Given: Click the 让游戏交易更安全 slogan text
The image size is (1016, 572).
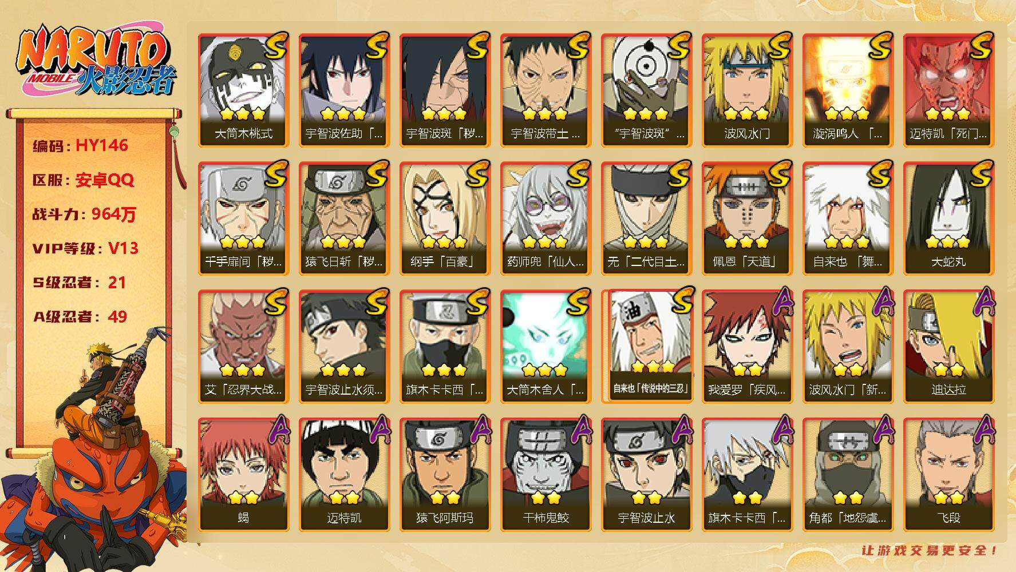Looking at the screenshot, I should (930, 551).
